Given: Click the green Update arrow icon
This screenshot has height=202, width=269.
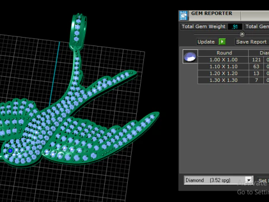Looking at the screenshot, I should click(222, 42).
